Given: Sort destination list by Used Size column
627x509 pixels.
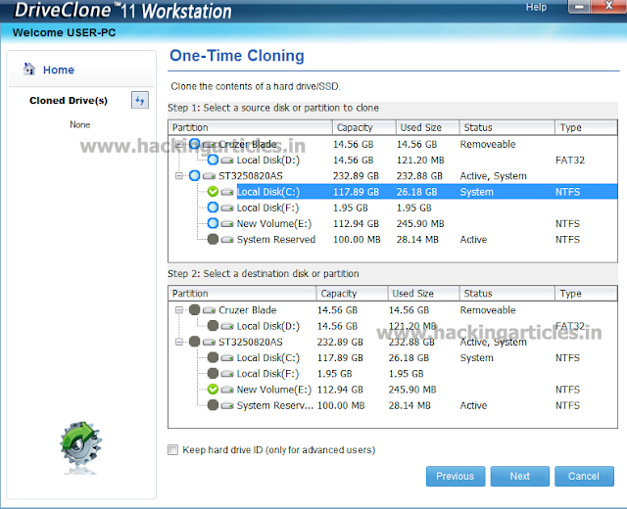Looking at the screenshot, I should pyautogui.click(x=424, y=294).
